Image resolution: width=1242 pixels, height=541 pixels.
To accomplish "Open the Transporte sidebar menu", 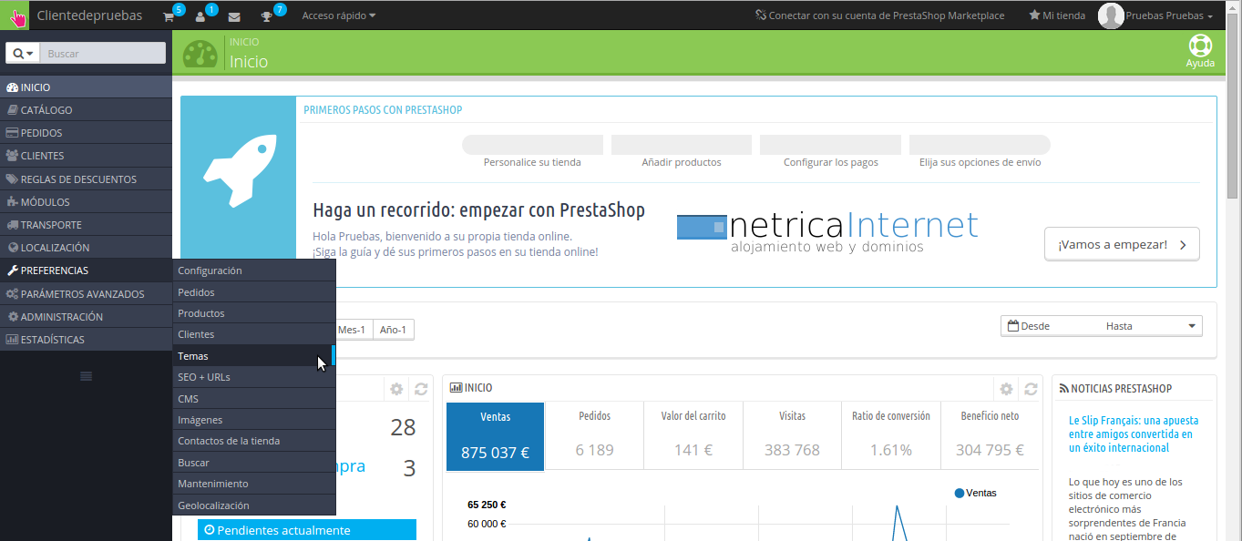I will (86, 225).
